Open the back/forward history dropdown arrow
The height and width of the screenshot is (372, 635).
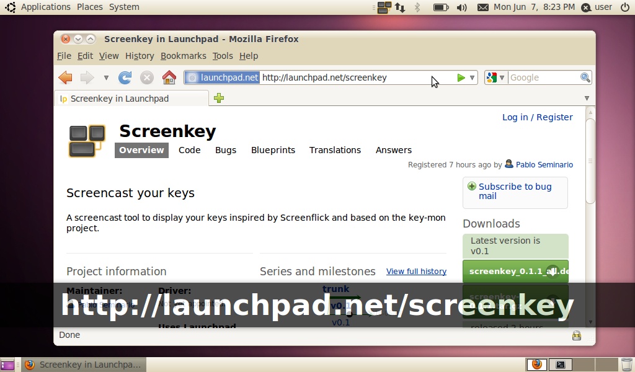106,77
